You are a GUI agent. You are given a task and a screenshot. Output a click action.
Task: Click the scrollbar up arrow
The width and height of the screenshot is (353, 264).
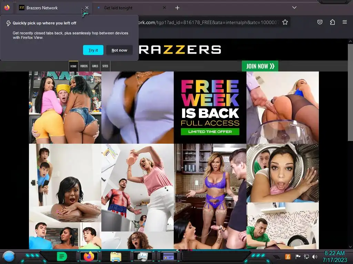[350, 41]
